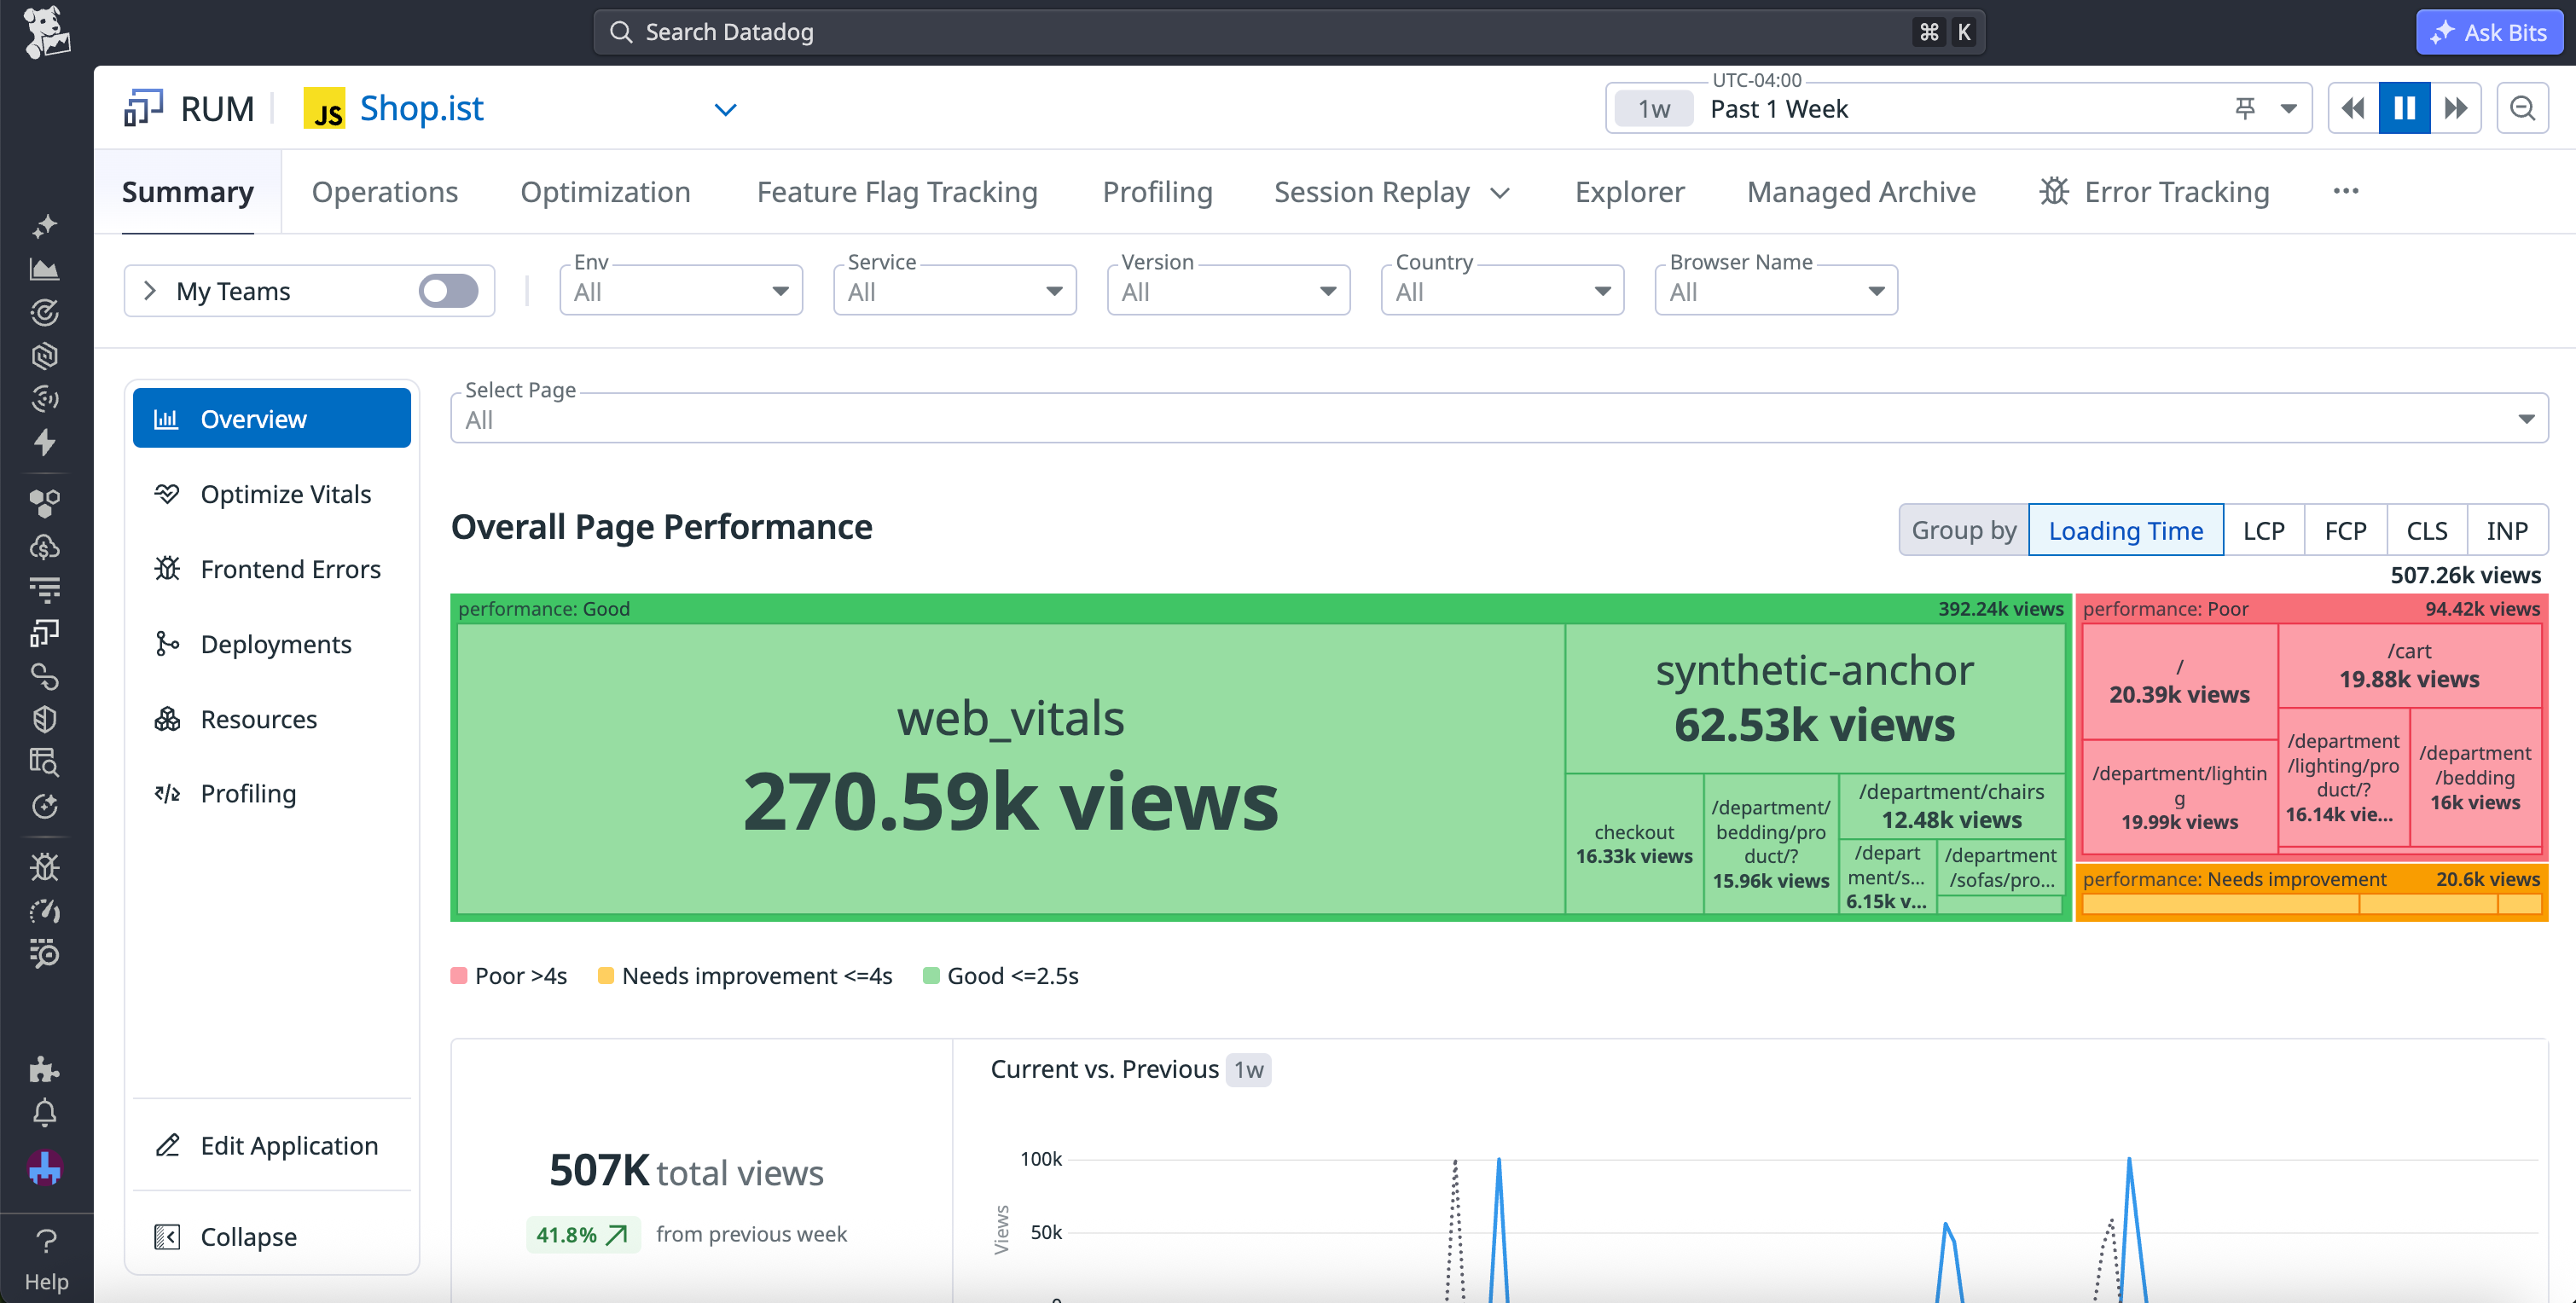Open the Error Tracking tab
Screen dimensions: 2576x1303
2154,191
